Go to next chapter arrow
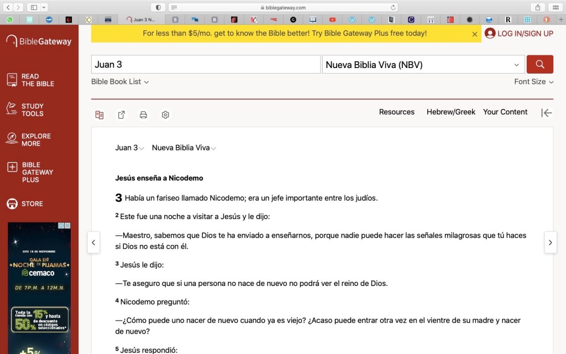Image resolution: width=566 pixels, height=354 pixels. (550, 242)
